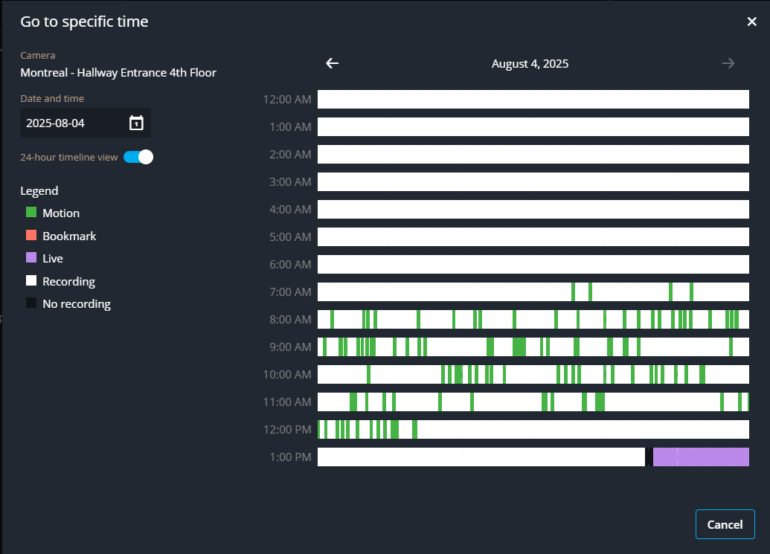Open the calendar date picker icon

pyautogui.click(x=135, y=122)
